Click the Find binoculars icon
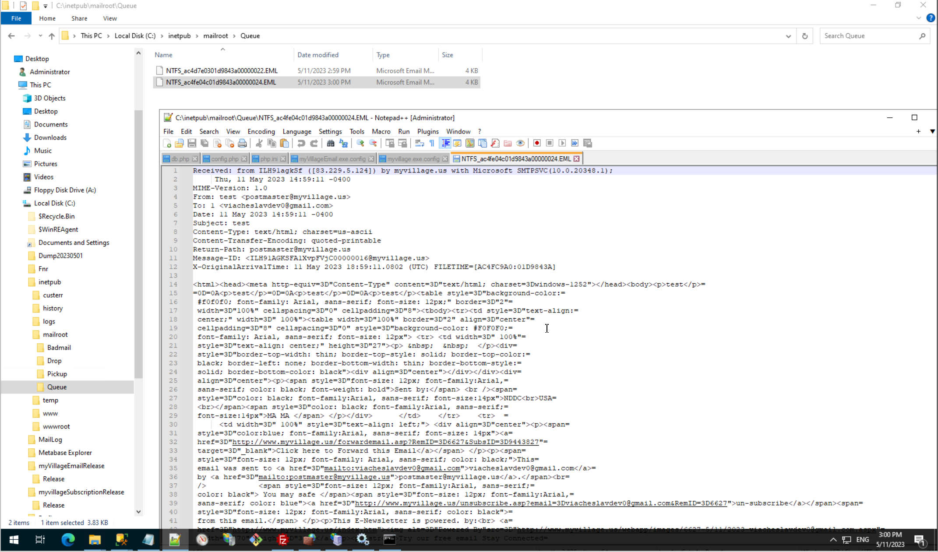The height and width of the screenshot is (552, 938). click(x=331, y=143)
